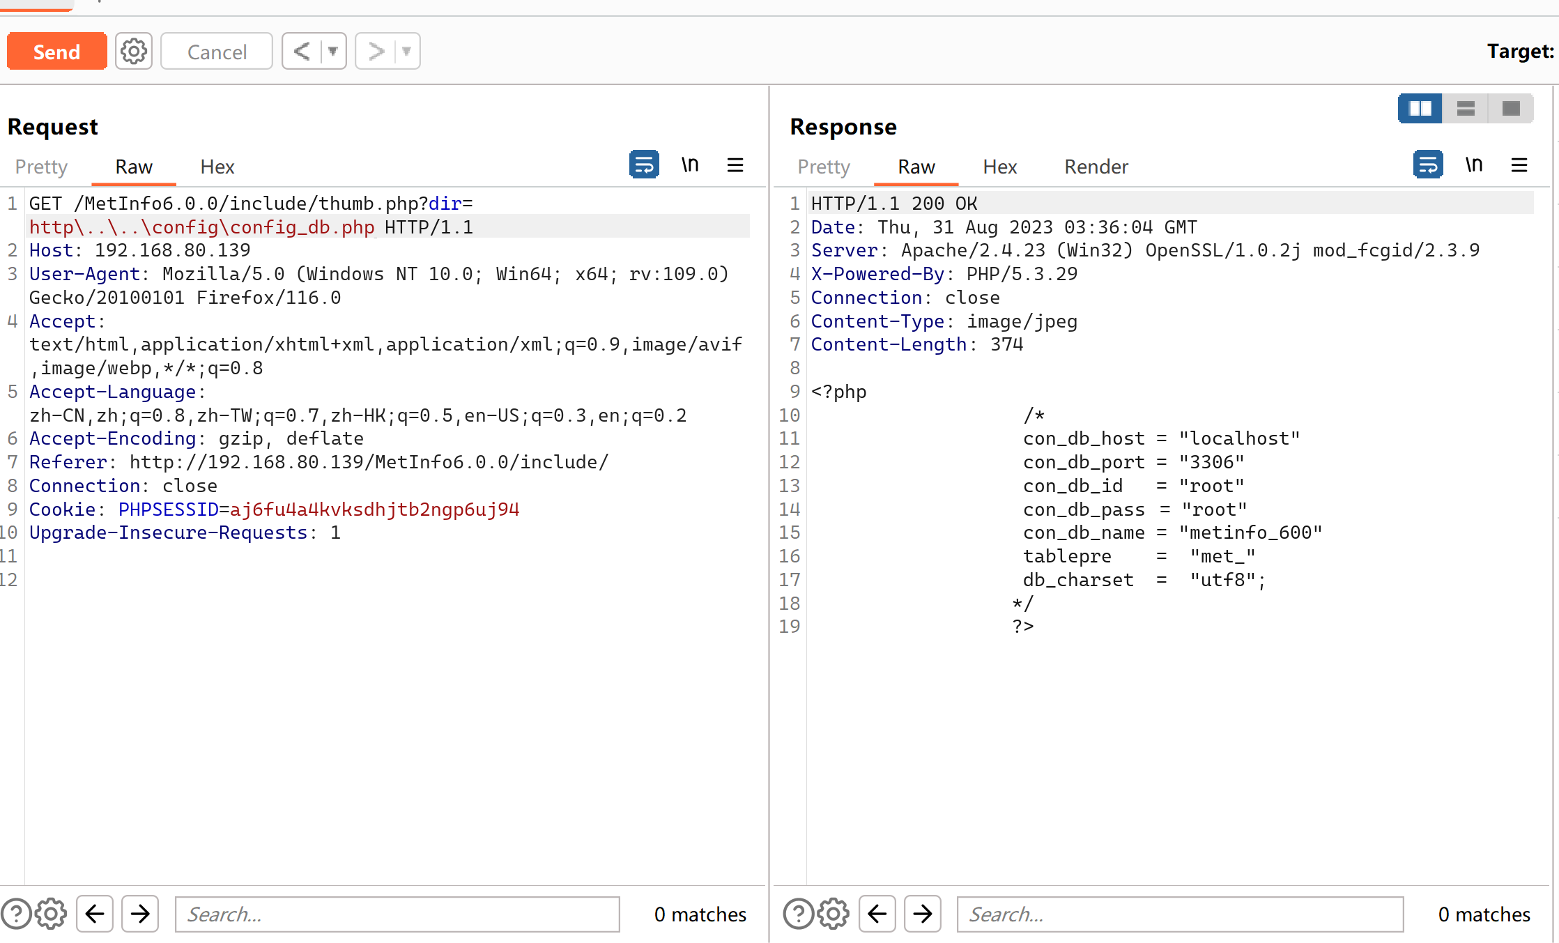Toggle word wrap in the Request panel
The height and width of the screenshot is (943, 1559).
click(643, 165)
